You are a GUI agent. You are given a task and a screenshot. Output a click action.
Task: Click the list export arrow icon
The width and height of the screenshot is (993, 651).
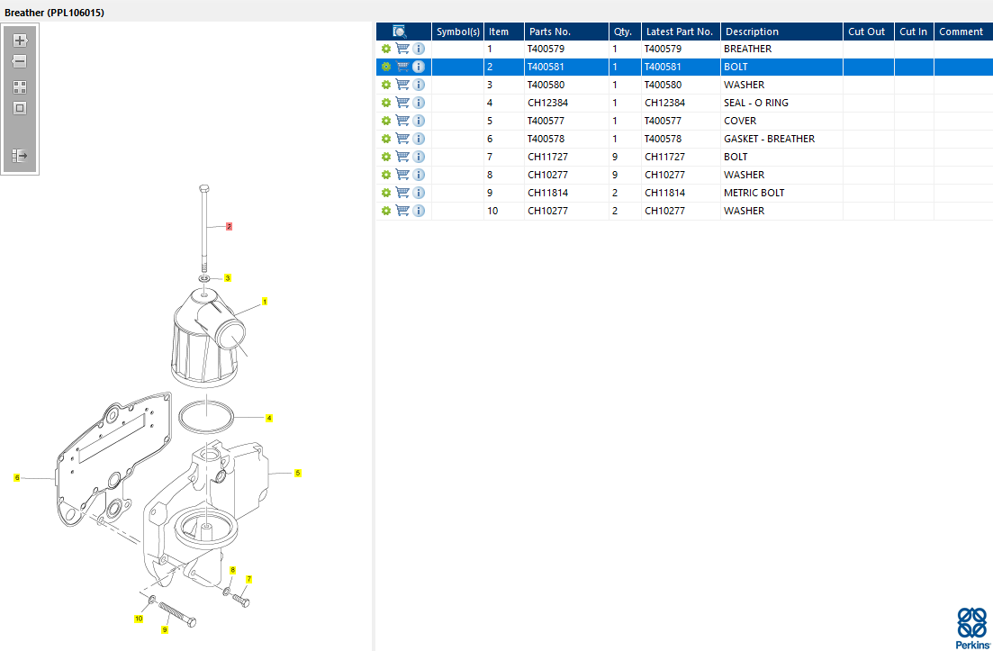20,155
